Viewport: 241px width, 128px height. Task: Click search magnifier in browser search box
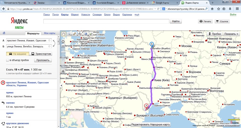(206, 9)
